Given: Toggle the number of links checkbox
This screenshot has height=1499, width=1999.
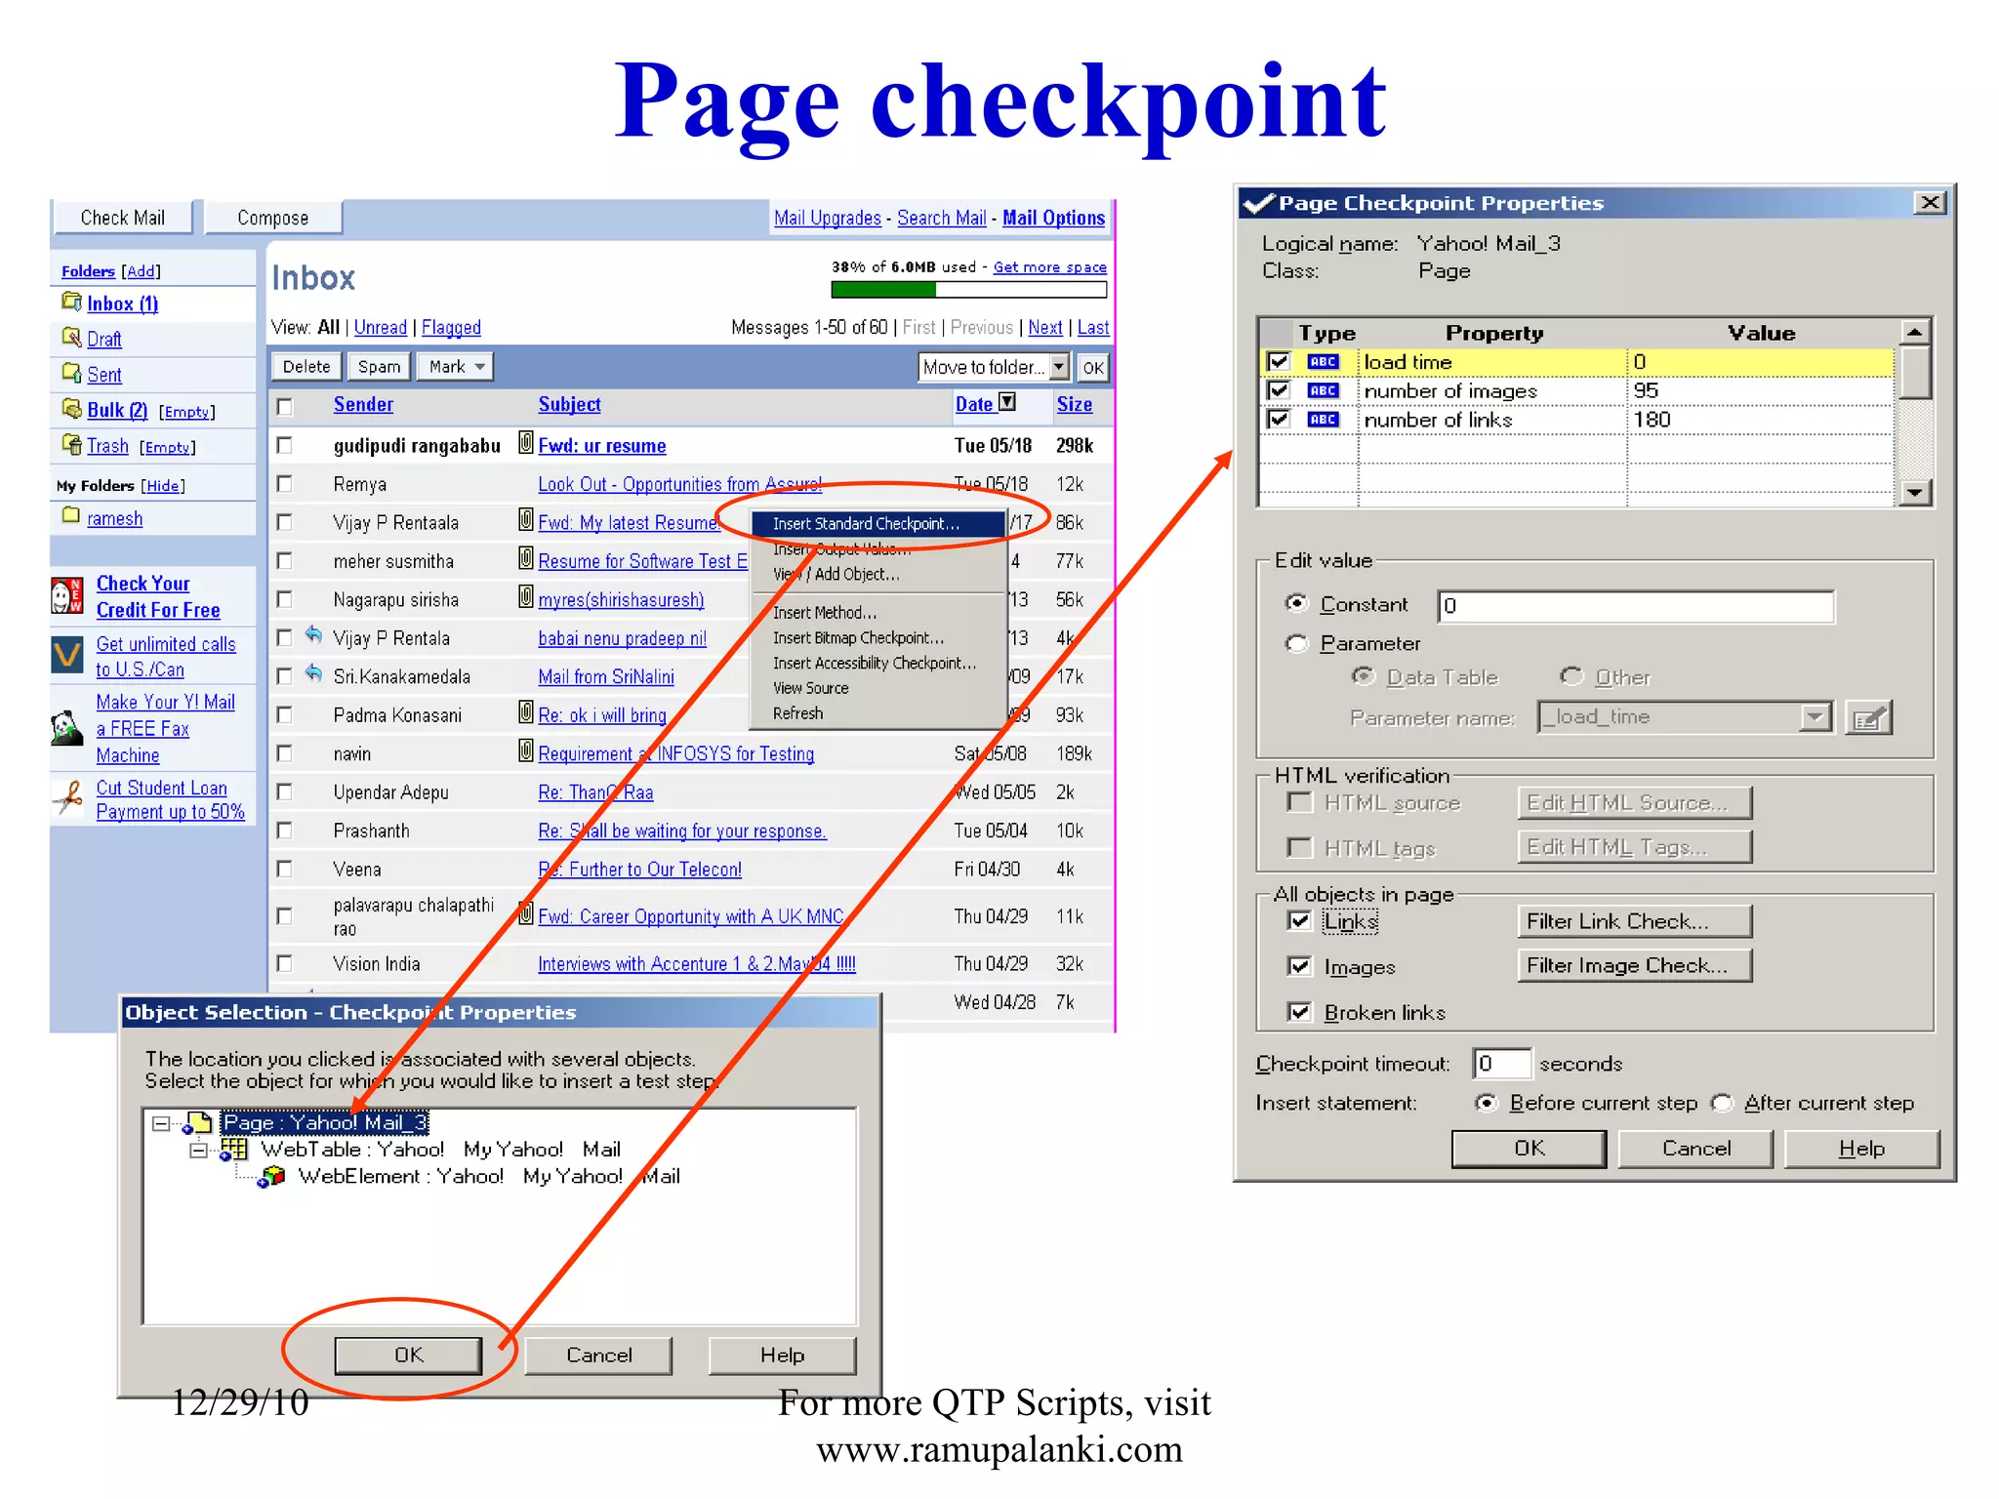Looking at the screenshot, I should pyautogui.click(x=1278, y=420).
